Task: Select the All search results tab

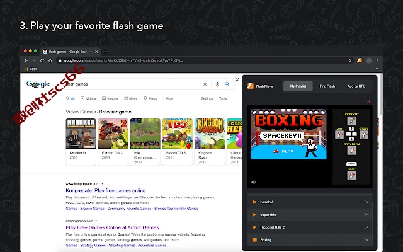Action: (70, 98)
